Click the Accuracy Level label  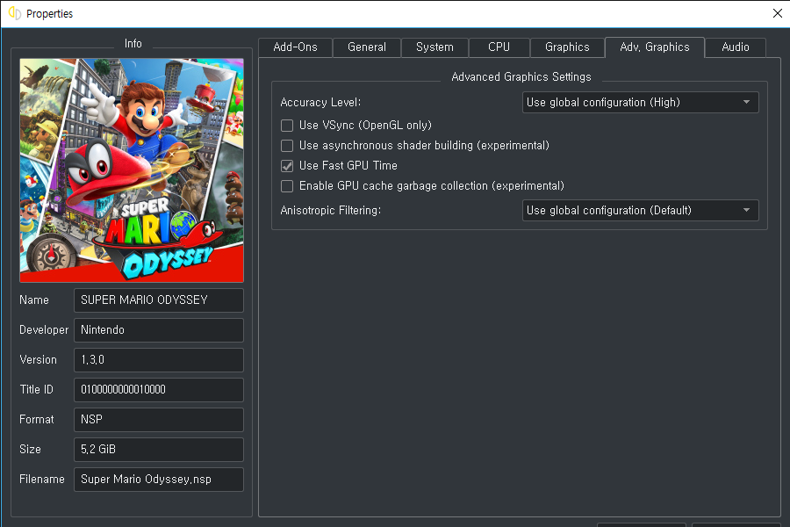tap(320, 103)
